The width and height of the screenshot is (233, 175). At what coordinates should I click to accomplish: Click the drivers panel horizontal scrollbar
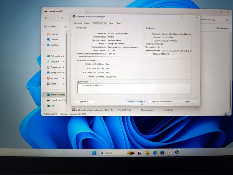pos(162,57)
